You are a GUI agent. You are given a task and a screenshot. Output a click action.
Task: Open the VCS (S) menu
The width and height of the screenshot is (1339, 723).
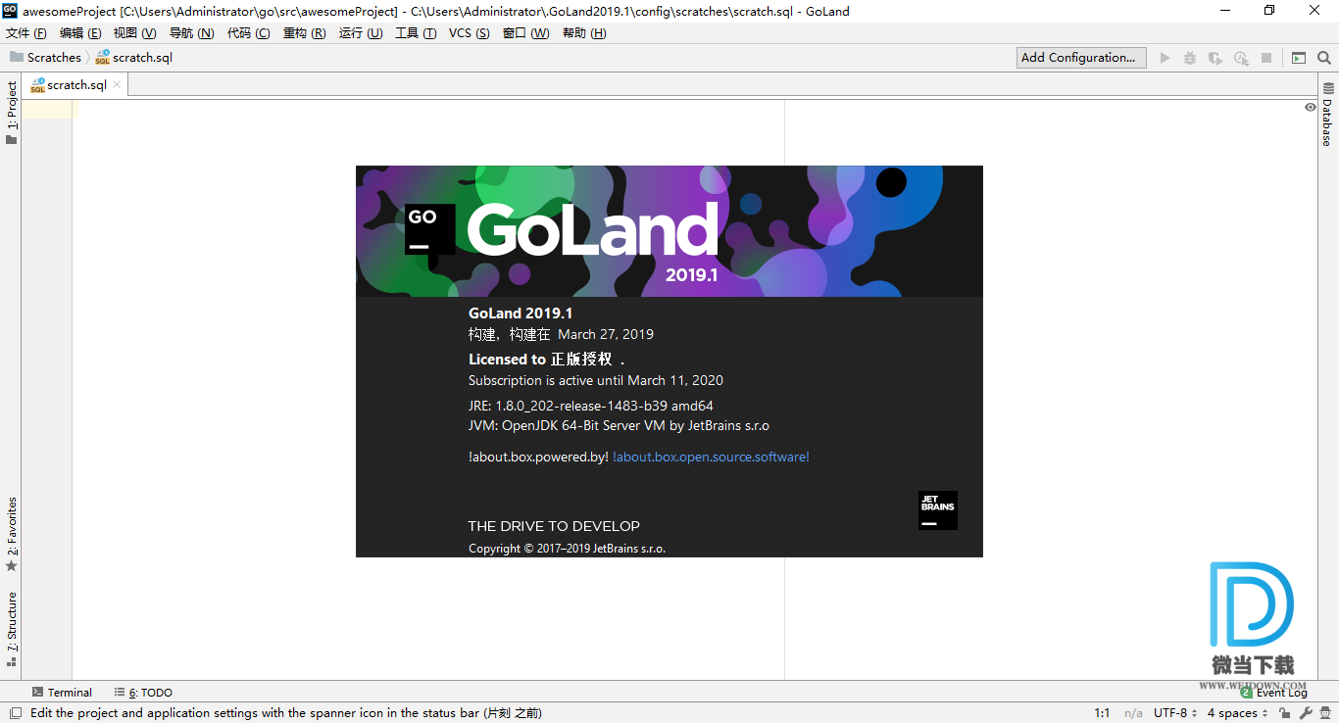click(470, 33)
